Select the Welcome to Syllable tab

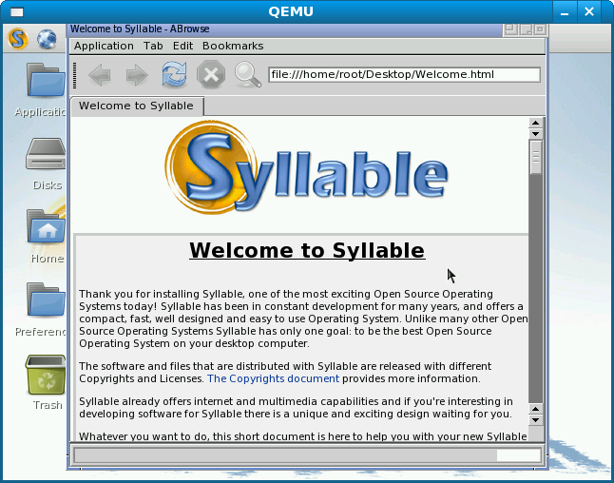137,106
